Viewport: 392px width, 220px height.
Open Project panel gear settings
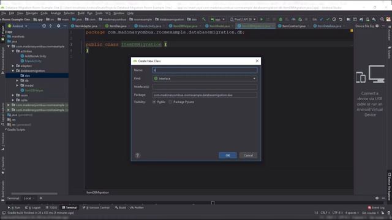[59, 26]
